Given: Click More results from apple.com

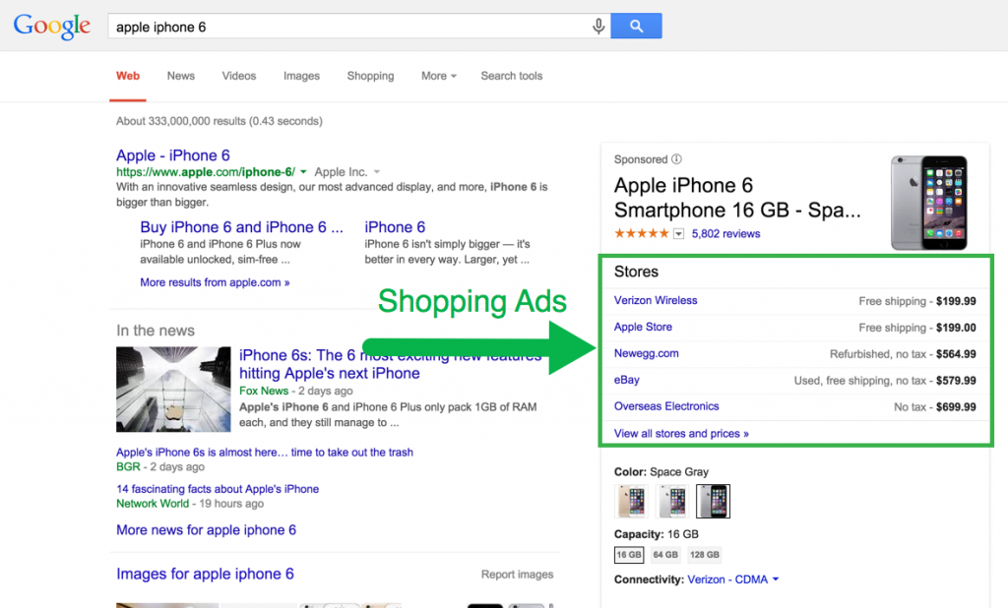Looking at the screenshot, I should (x=215, y=282).
